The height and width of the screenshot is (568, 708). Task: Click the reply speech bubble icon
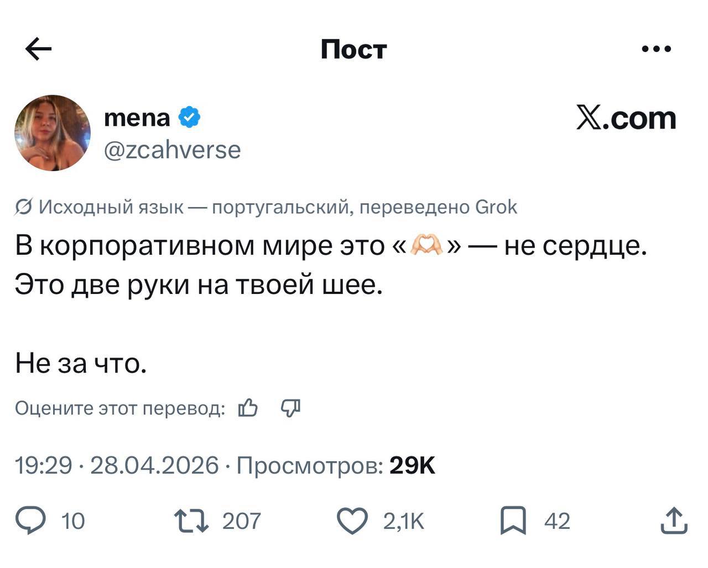30,521
